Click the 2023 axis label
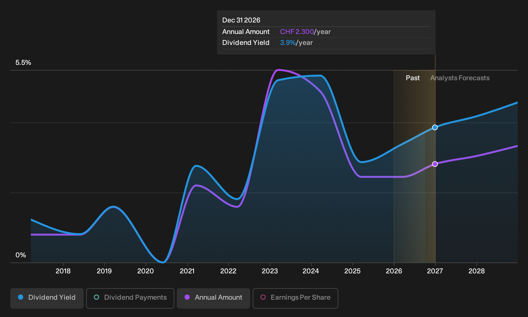The width and height of the screenshot is (528, 317). click(x=270, y=271)
